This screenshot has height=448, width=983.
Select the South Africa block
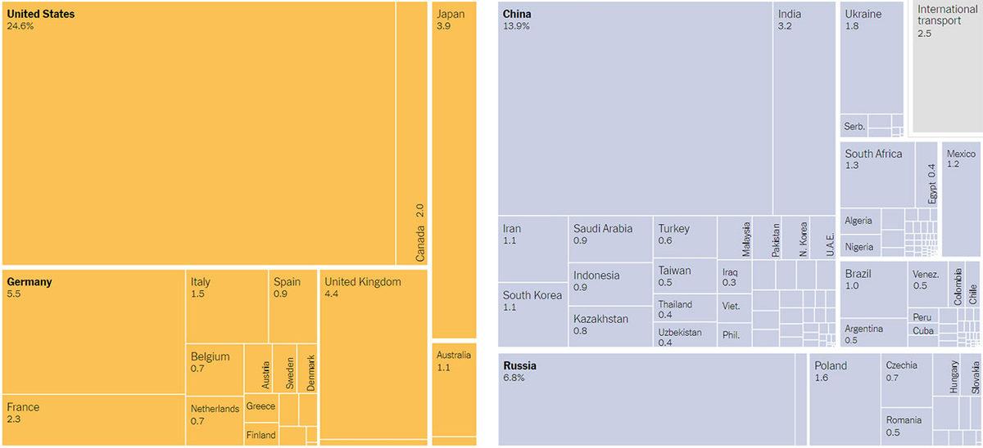[877, 175]
